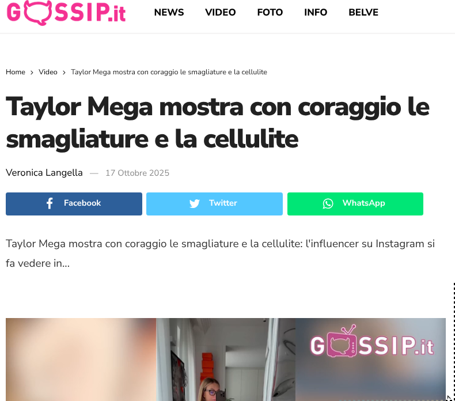Click the breadcrumb chevron after Home

(x=32, y=73)
